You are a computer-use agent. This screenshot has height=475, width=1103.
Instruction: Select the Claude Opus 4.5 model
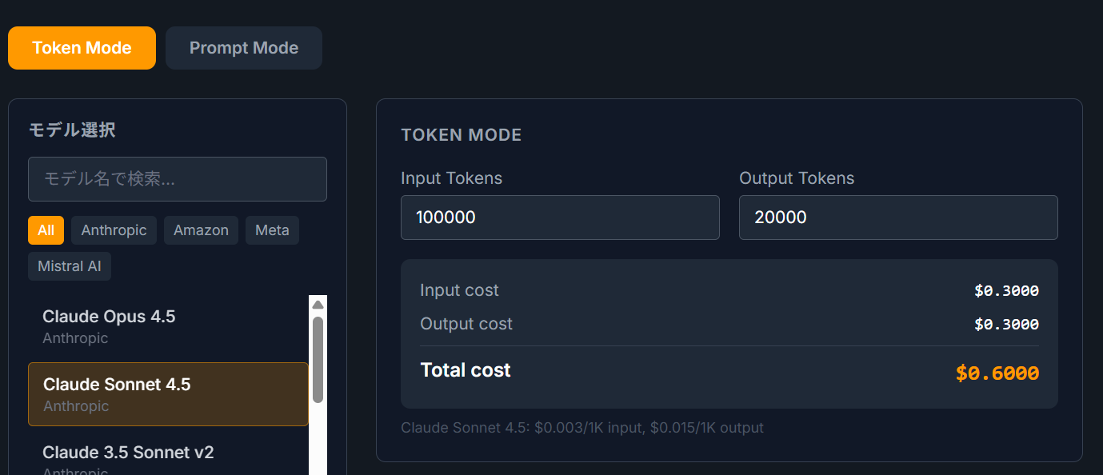(x=109, y=324)
